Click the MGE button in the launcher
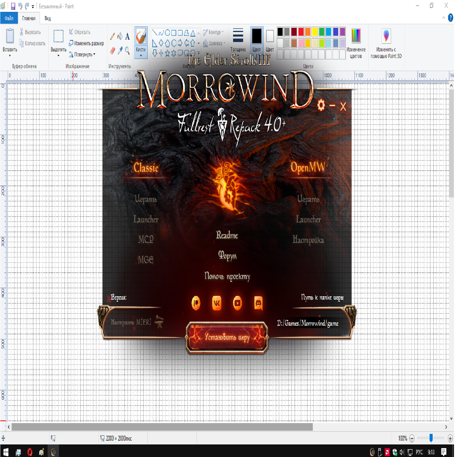The height and width of the screenshot is (457, 457). point(145,260)
